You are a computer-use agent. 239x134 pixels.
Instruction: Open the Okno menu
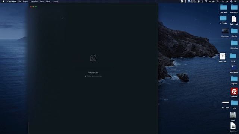(48, 1)
